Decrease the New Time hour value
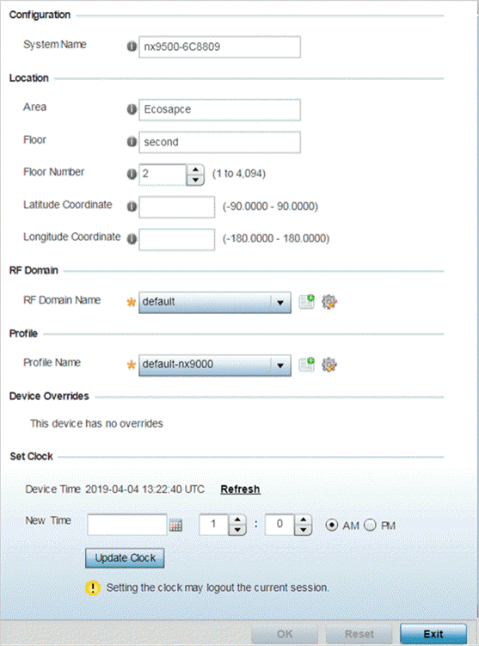Image resolution: width=479 pixels, height=646 pixels. point(237,530)
